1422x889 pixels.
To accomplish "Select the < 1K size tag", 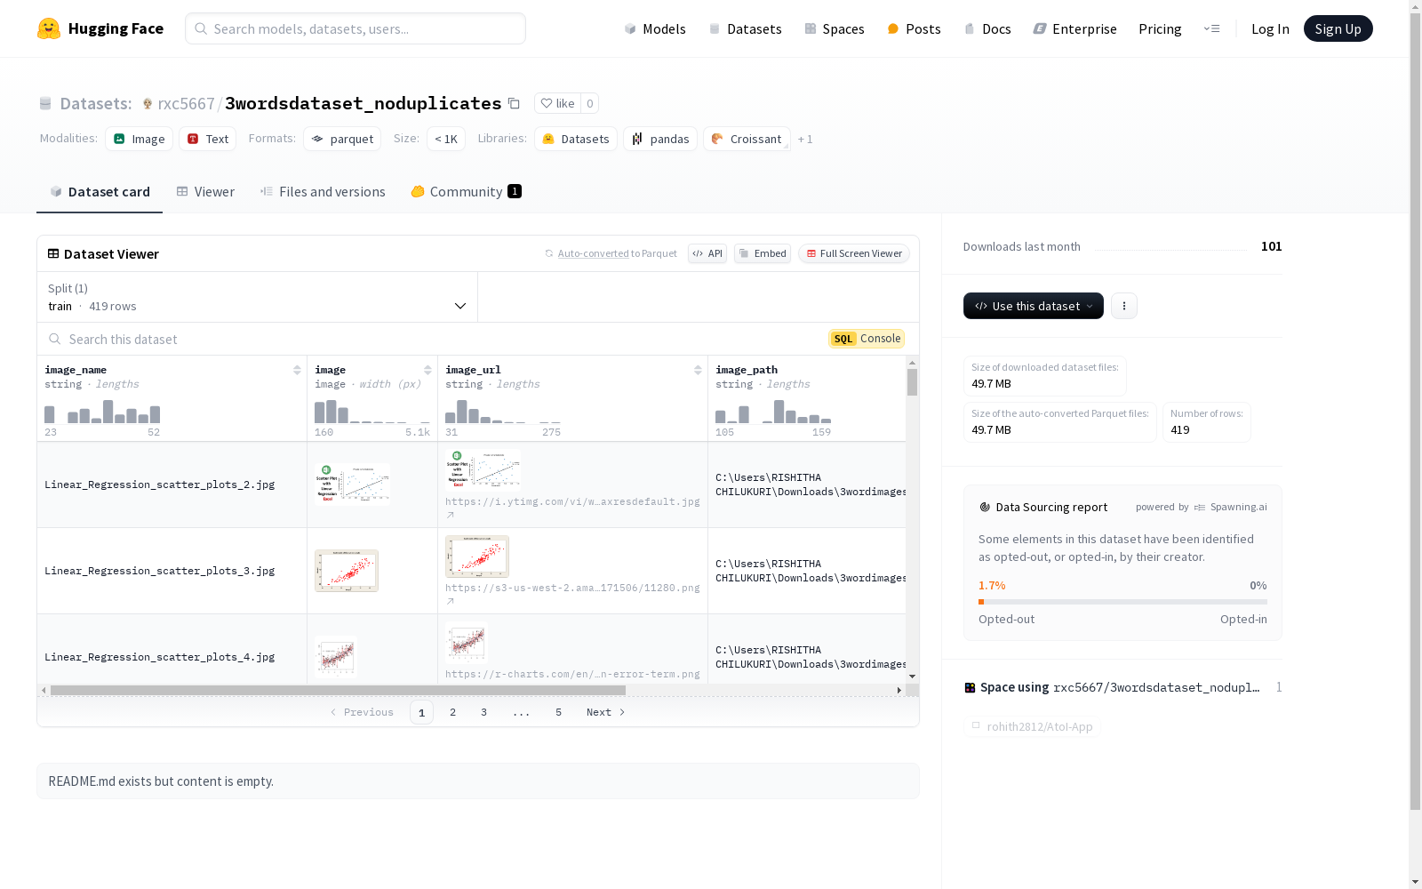I will (446, 139).
